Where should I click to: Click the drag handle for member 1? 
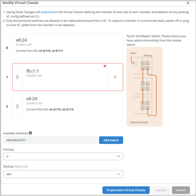pyautogui.click(x=17, y=77)
